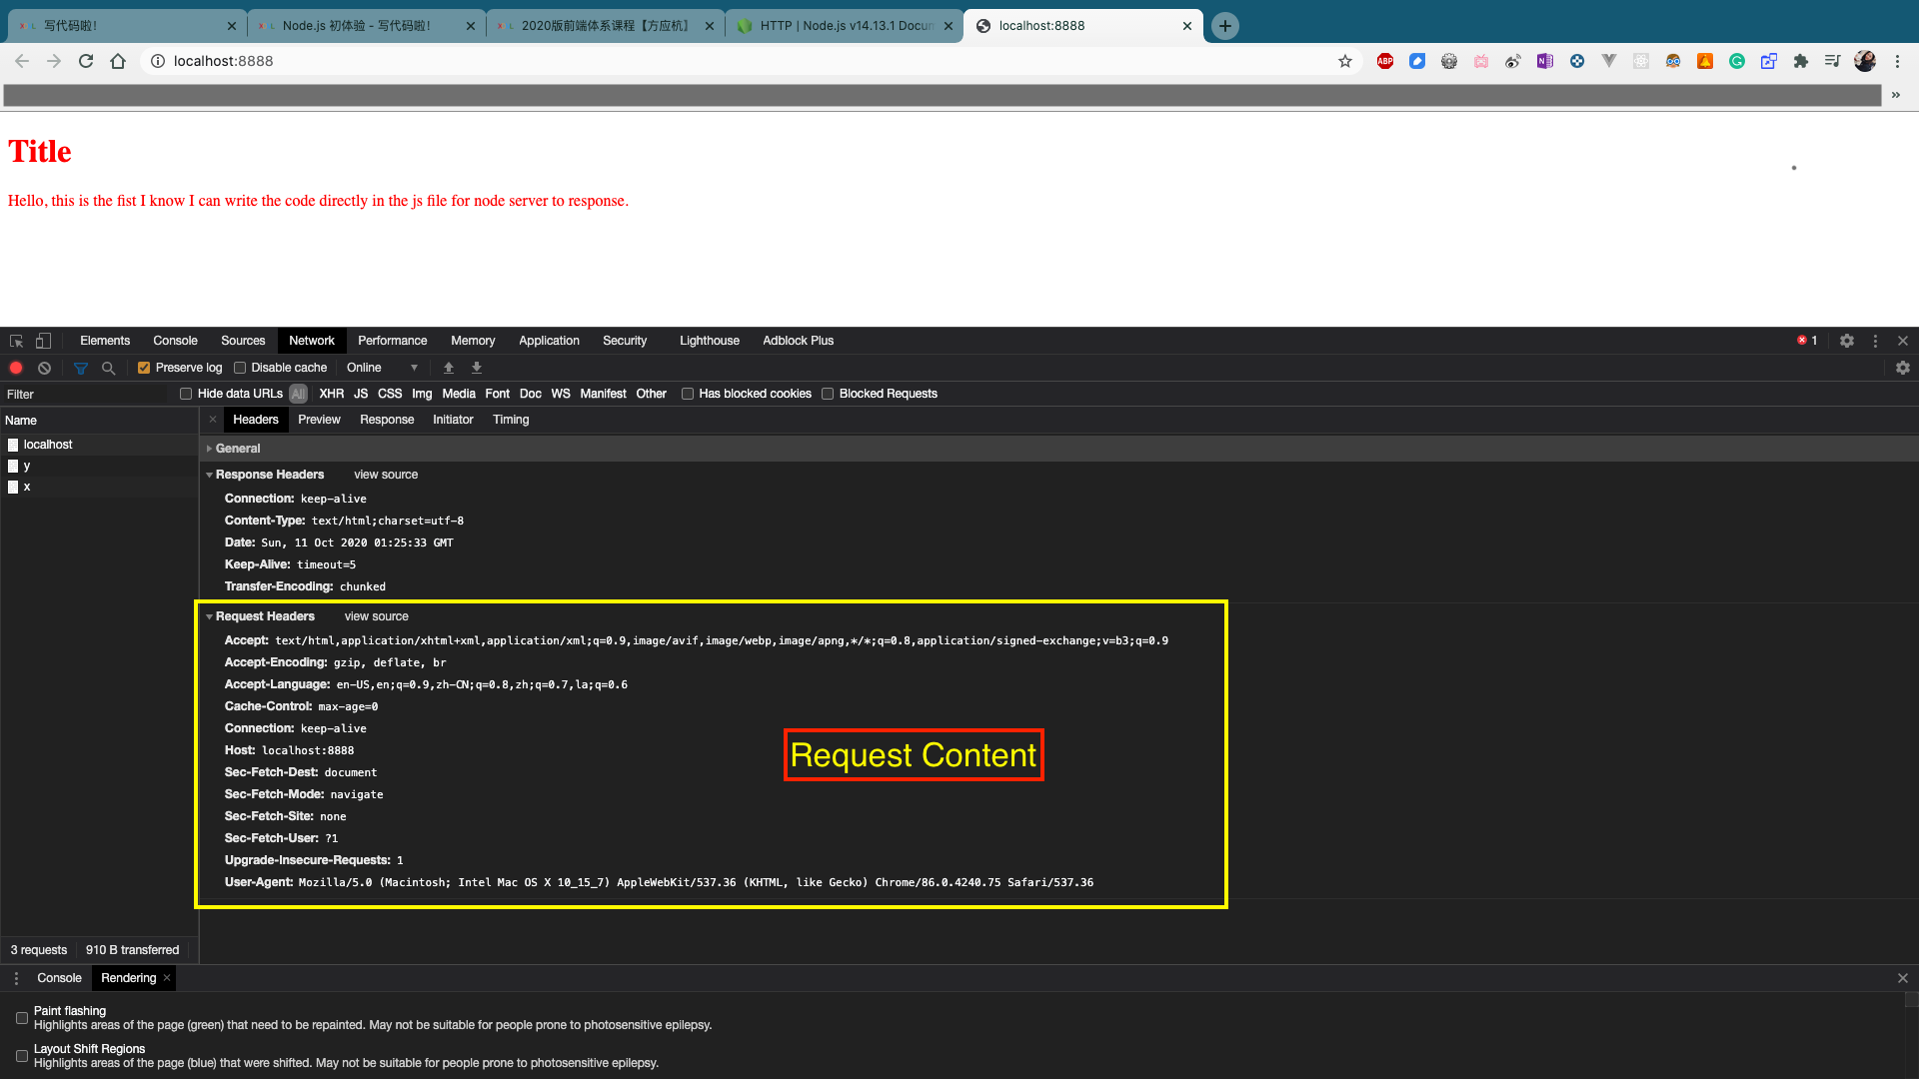Enable Disable cache checkbox

click(240, 368)
